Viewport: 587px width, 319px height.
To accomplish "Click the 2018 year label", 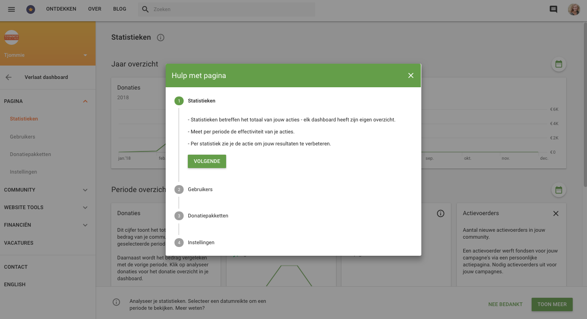I will pos(123,97).
